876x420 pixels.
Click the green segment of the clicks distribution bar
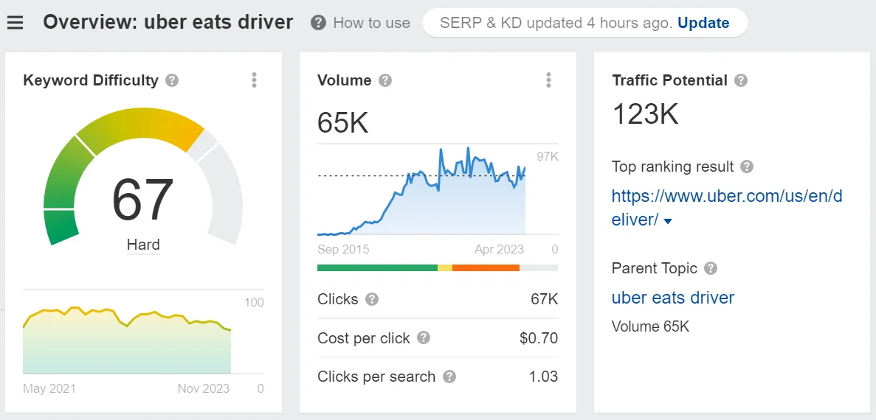(x=377, y=267)
